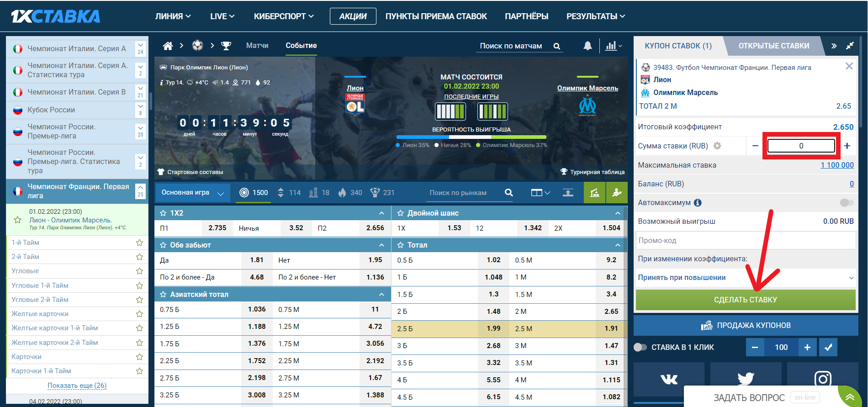Open the Основная игра dropdown
Screen dimensions: 868x407
193,193
